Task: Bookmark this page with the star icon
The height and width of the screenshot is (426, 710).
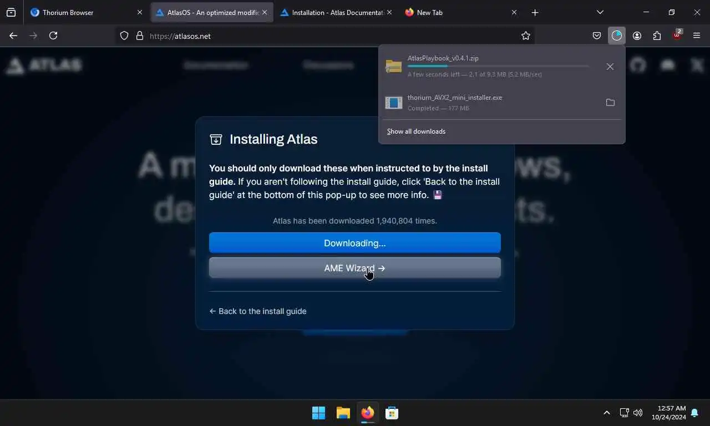Action: pos(526,35)
